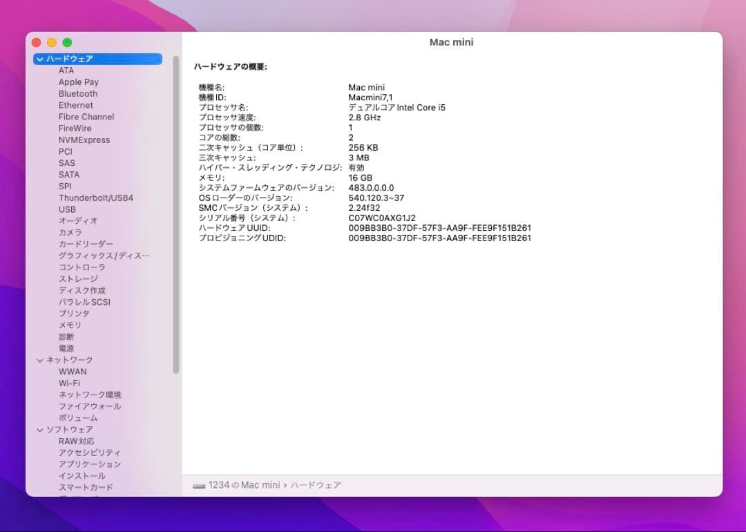The width and height of the screenshot is (746, 532).
Task: Select カメラ in the hardware list
Action: (x=69, y=232)
